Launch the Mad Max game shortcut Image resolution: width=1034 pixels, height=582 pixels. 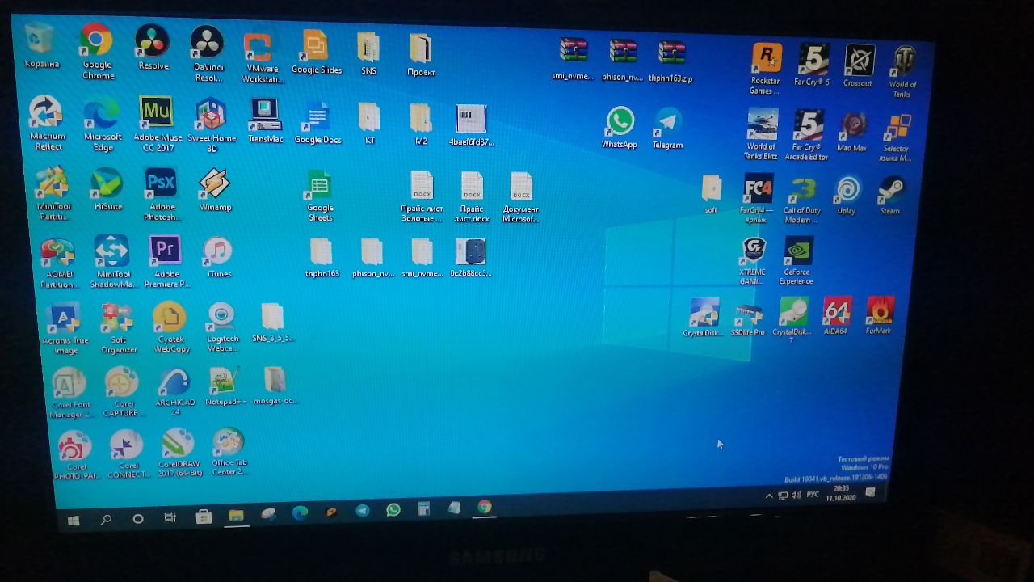click(852, 132)
